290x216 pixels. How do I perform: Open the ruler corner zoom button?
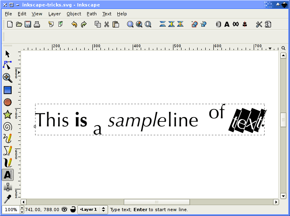(x=283, y=48)
